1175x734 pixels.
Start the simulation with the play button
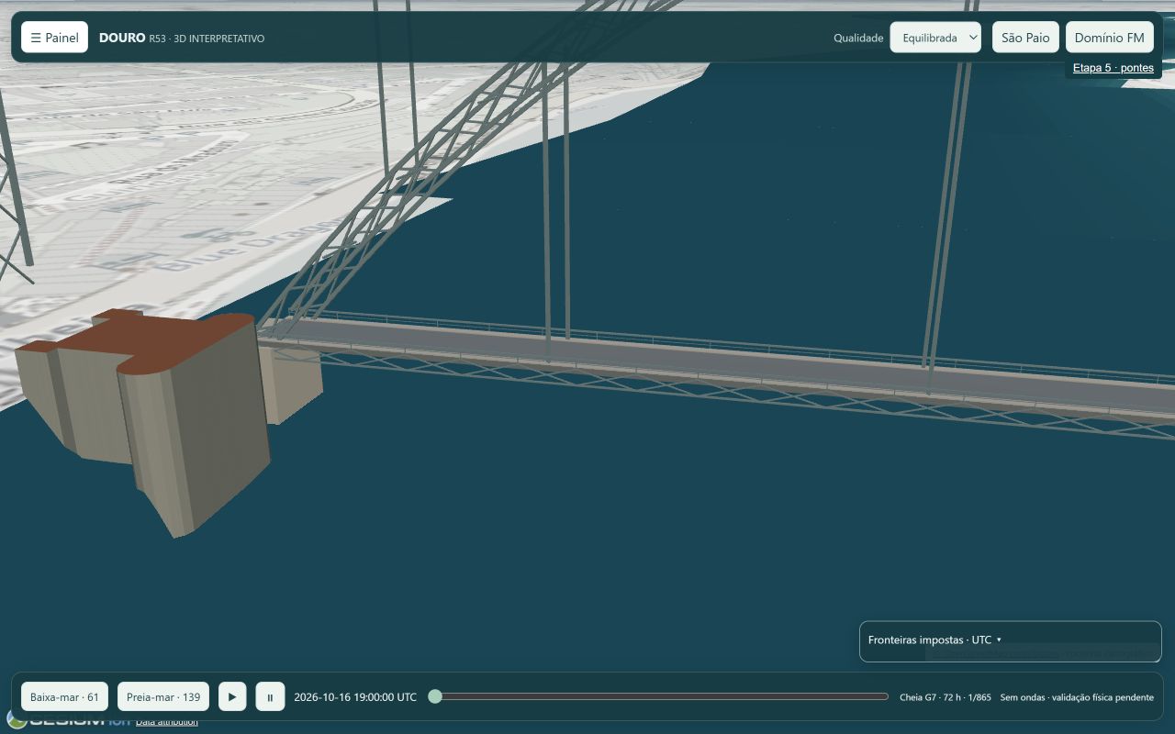click(x=232, y=697)
